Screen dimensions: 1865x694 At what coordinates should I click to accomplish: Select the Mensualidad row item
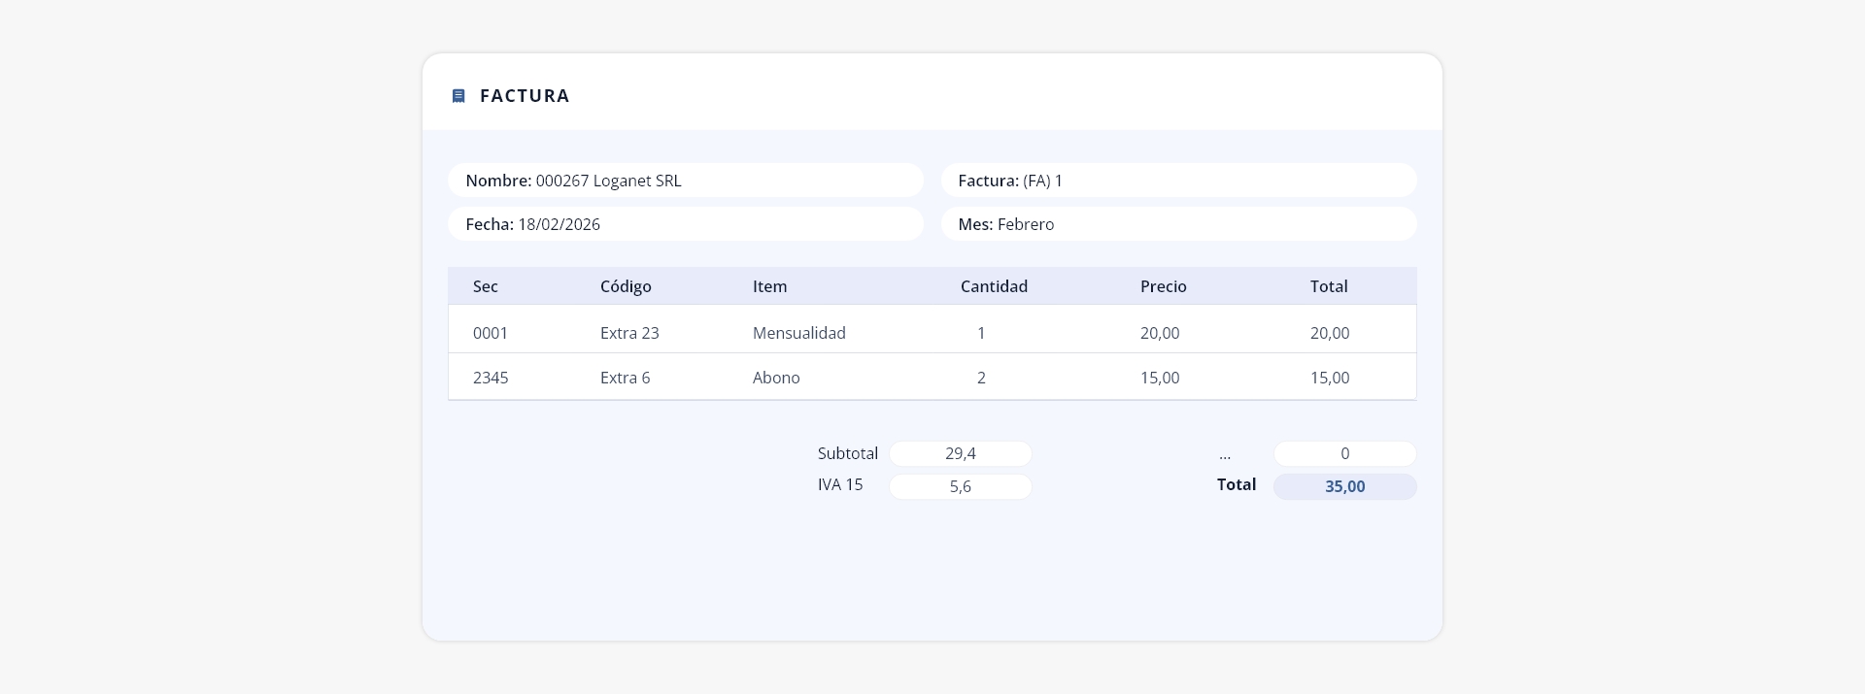click(799, 333)
